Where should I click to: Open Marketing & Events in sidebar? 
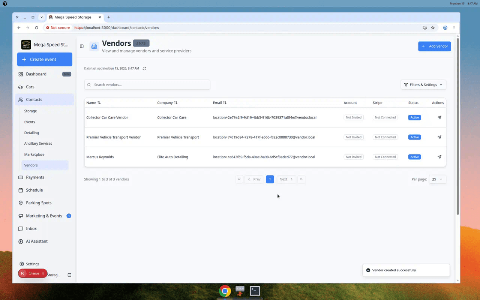tap(45, 216)
